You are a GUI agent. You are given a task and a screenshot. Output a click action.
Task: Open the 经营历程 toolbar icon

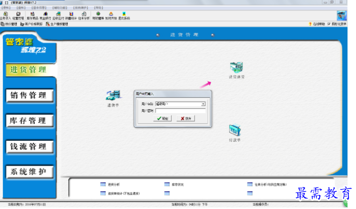18,15
